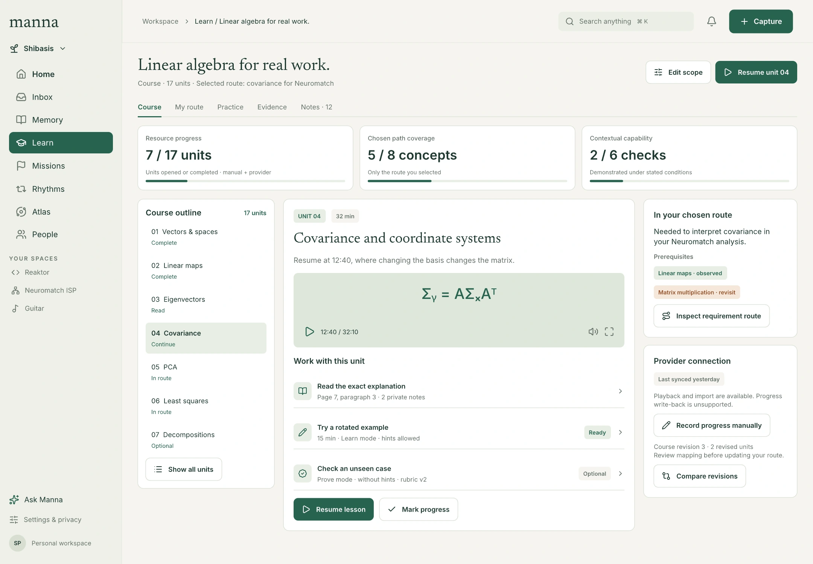Open Home in the sidebar
The image size is (813, 564).
coord(61,74)
